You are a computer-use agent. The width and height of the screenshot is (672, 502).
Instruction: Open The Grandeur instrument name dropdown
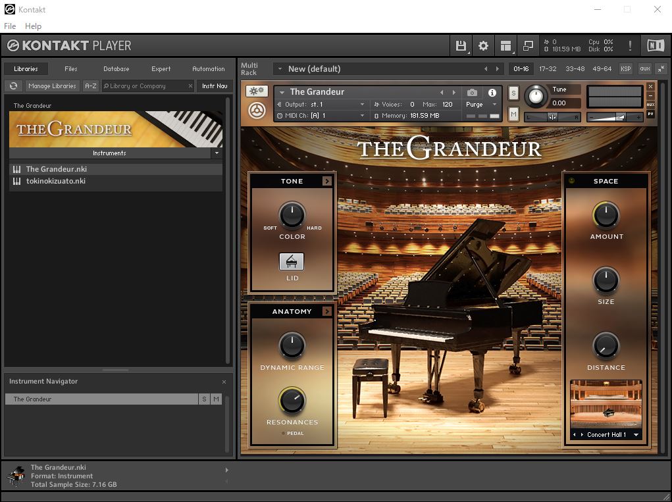[282, 92]
